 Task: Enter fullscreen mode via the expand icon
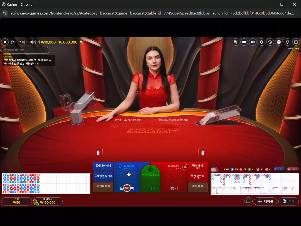pyautogui.click(x=296, y=42)
